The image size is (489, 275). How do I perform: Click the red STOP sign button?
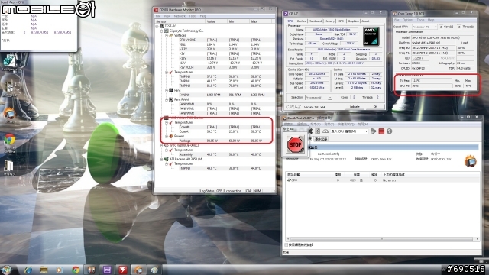tap(295, 144)
